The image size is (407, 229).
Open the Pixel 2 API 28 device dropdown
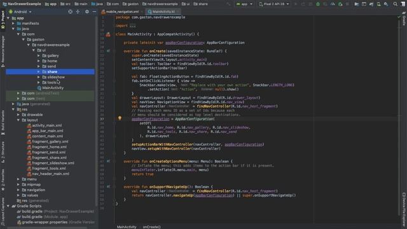(274, 4)
